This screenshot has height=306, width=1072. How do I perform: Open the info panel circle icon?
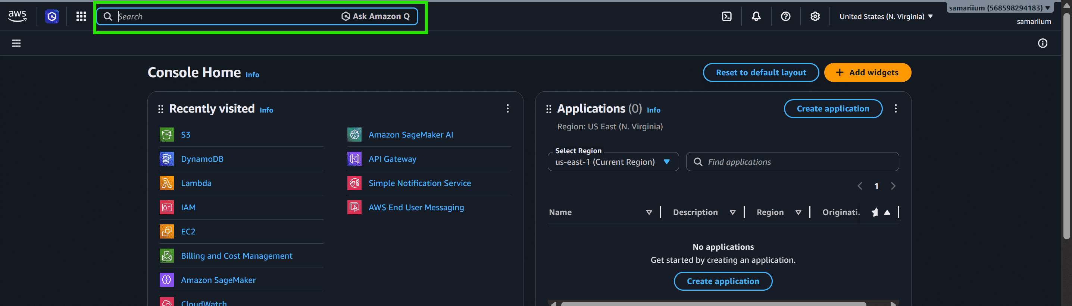[1043, 43]
